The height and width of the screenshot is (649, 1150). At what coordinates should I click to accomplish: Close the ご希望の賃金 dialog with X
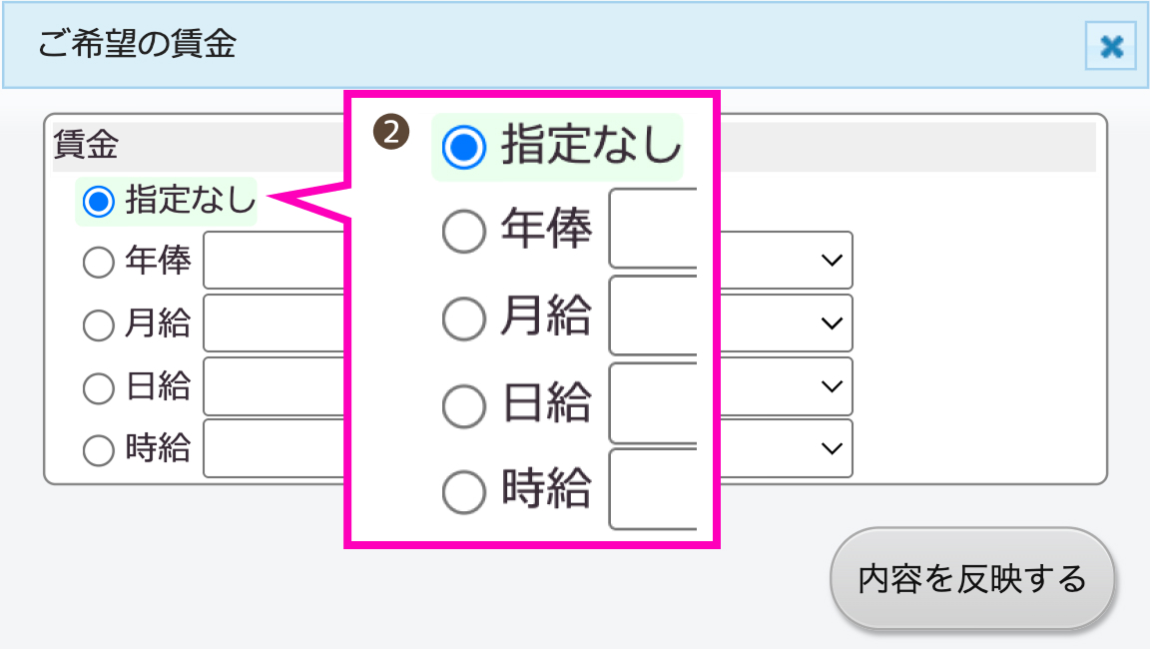click(1111, 46)
